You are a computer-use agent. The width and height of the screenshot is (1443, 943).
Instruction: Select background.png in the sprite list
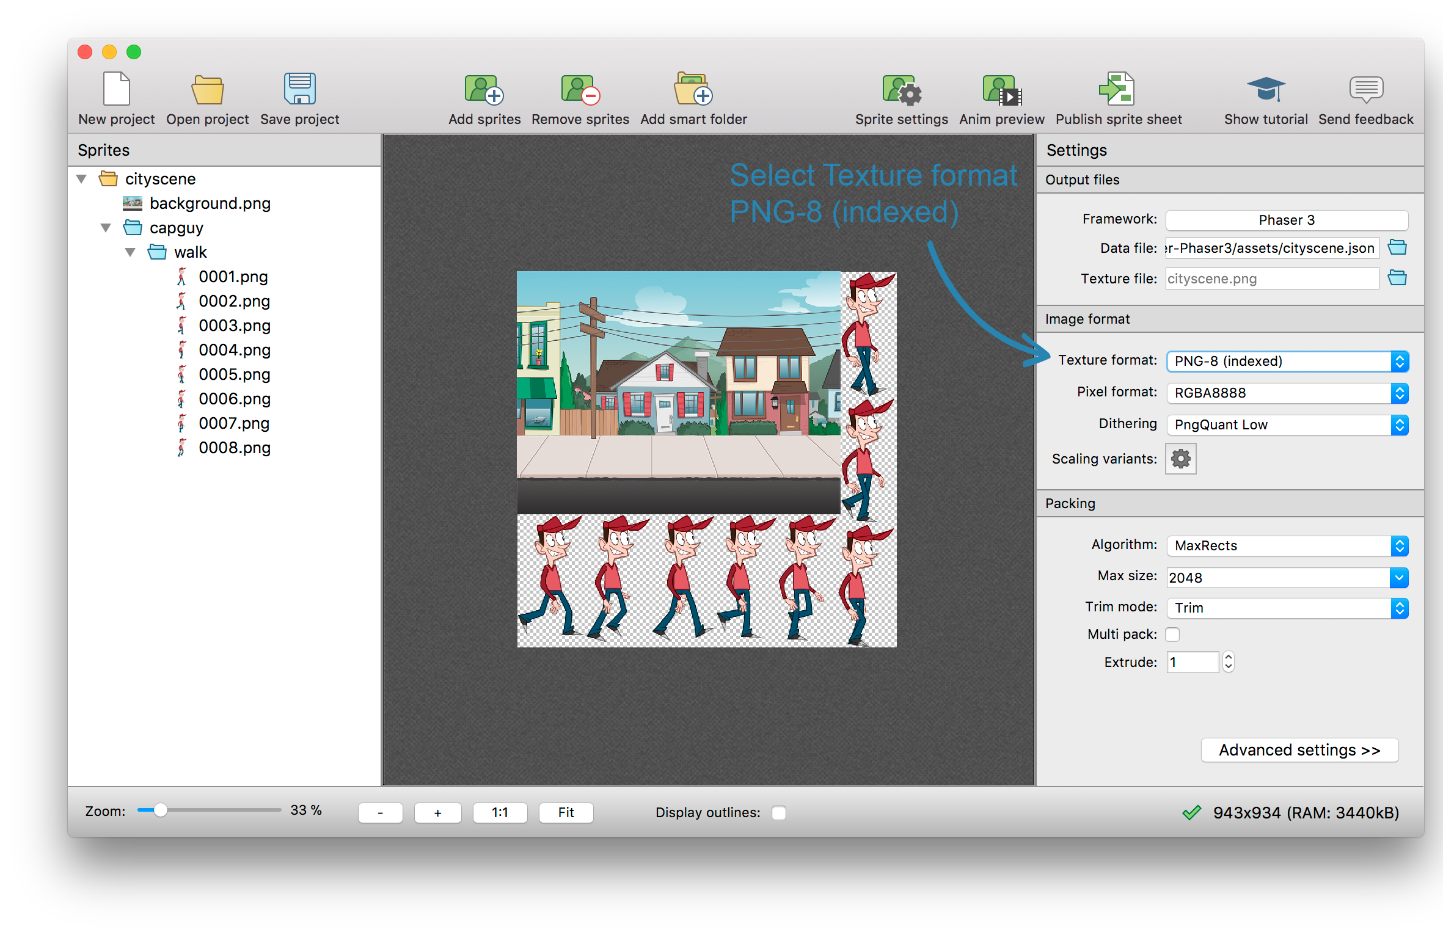(210, 203)
